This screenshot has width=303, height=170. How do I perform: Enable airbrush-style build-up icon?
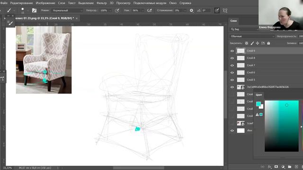(150, 10)
